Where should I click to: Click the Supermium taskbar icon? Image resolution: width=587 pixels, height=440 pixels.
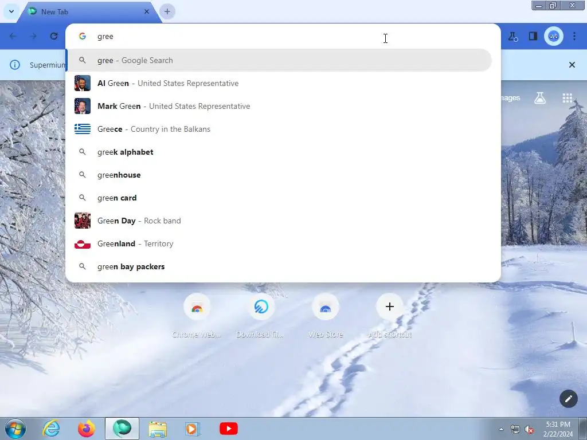coord(122,429)
